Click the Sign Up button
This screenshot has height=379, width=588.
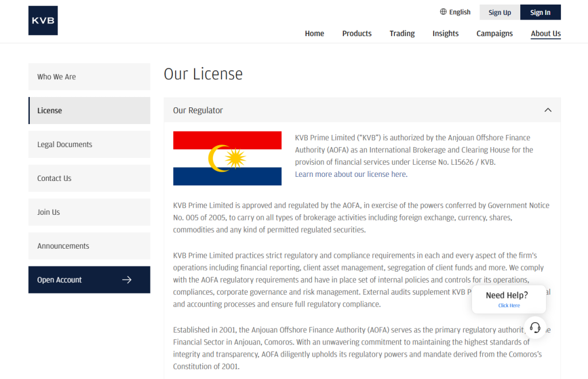click(499, 11)
